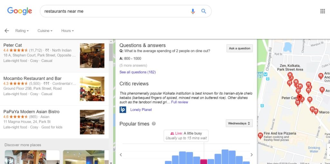Go back with the left arrow
Viewport: 330px width, 164px height.
7,31
